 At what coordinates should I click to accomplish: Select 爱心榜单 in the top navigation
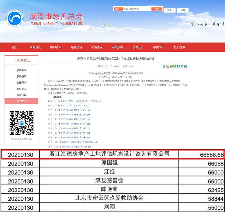coord(179,47)
